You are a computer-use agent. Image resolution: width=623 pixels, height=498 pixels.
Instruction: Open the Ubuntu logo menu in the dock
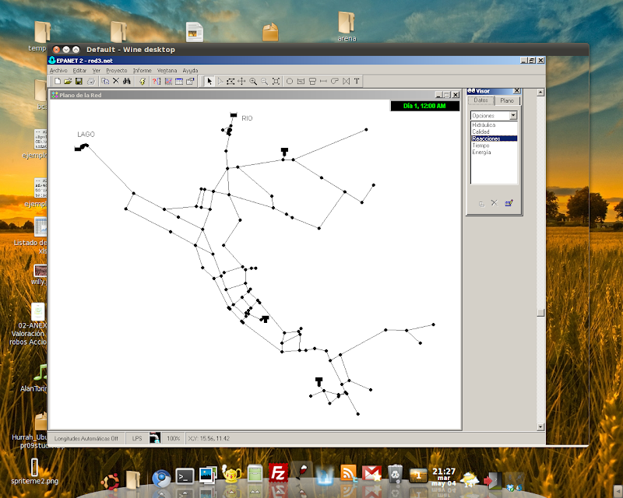[110, 481]
